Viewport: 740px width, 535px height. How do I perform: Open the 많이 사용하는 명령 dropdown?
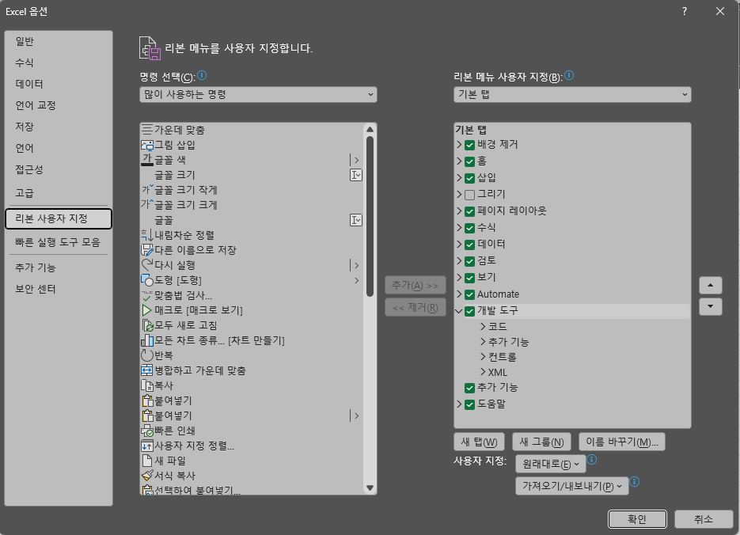[x=258, y=94]
